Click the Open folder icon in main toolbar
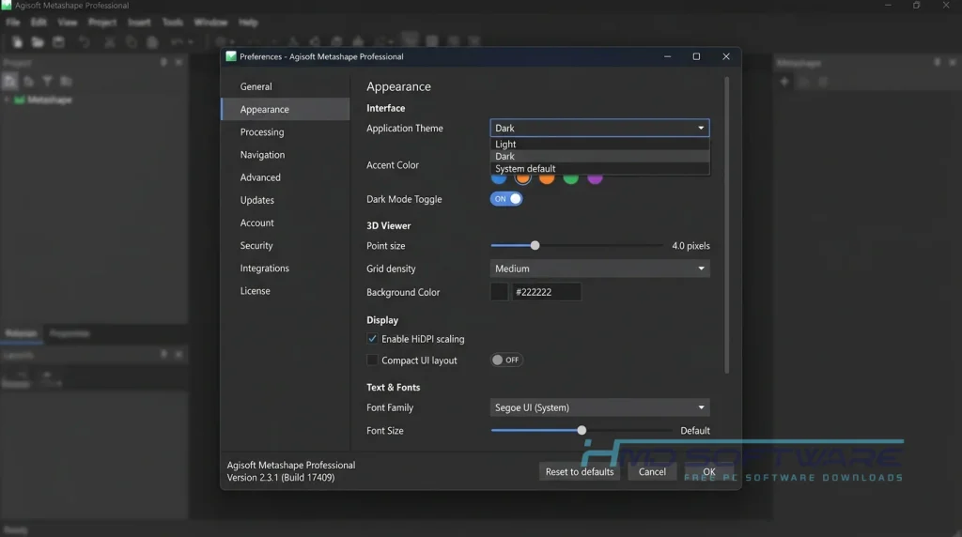 pyautogui.click(x=38, y=41)
